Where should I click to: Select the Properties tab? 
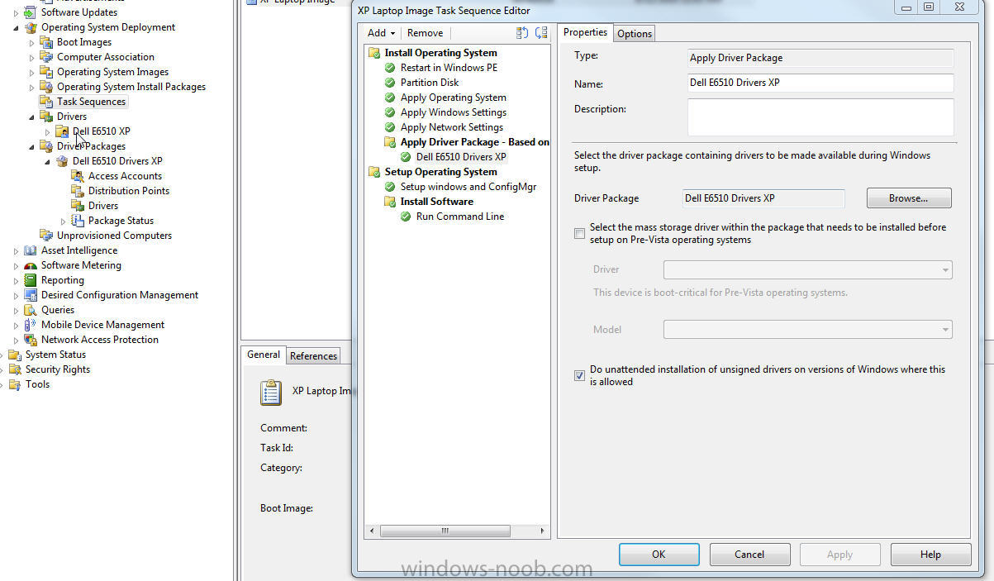pyautogui.click(x=585, y=32)
